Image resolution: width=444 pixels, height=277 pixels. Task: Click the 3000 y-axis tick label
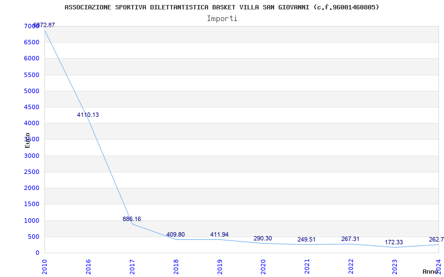tap(32, 156)
